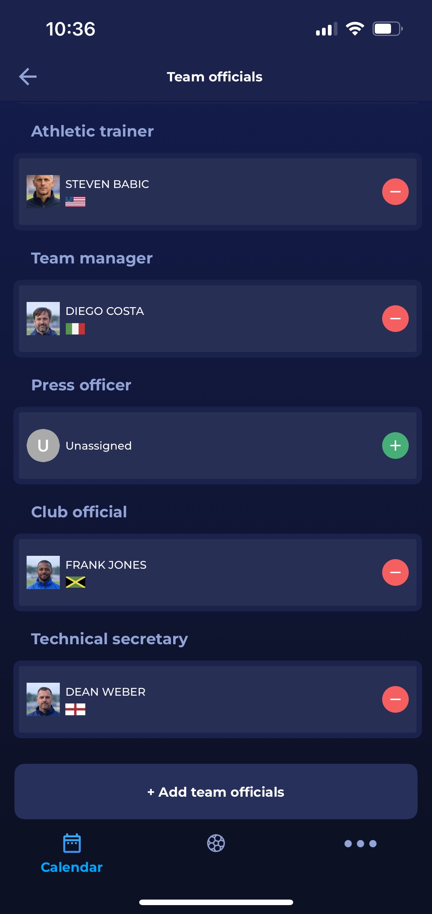This screenshot has height=914, width=432.
Task: Remove Frank Jones as club official
Action: 395,572
